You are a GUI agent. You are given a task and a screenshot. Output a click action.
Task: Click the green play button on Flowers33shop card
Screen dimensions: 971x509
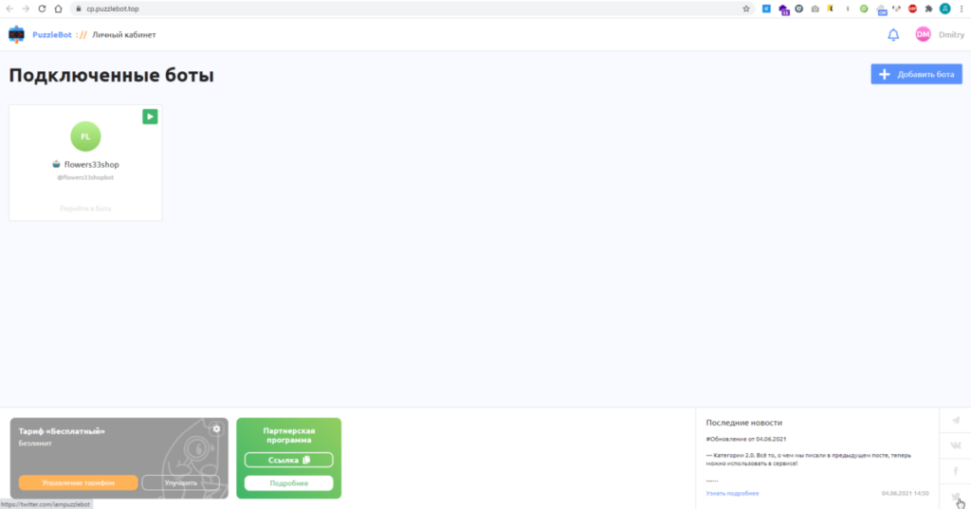150,116
